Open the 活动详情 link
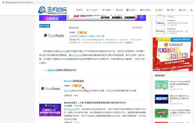Image resolution: width=194 pixels, height=123 pixels. (78, 106)
